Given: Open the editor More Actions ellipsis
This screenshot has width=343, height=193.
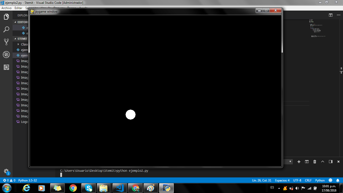Looking at the screenshot, I should click(338, 15).
